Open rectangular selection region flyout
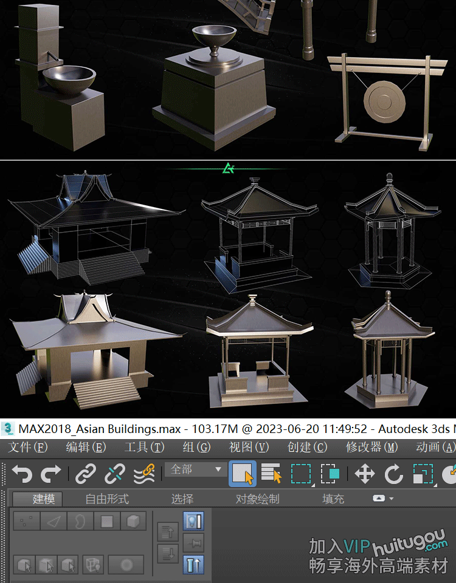 click(x=301, y=474)
